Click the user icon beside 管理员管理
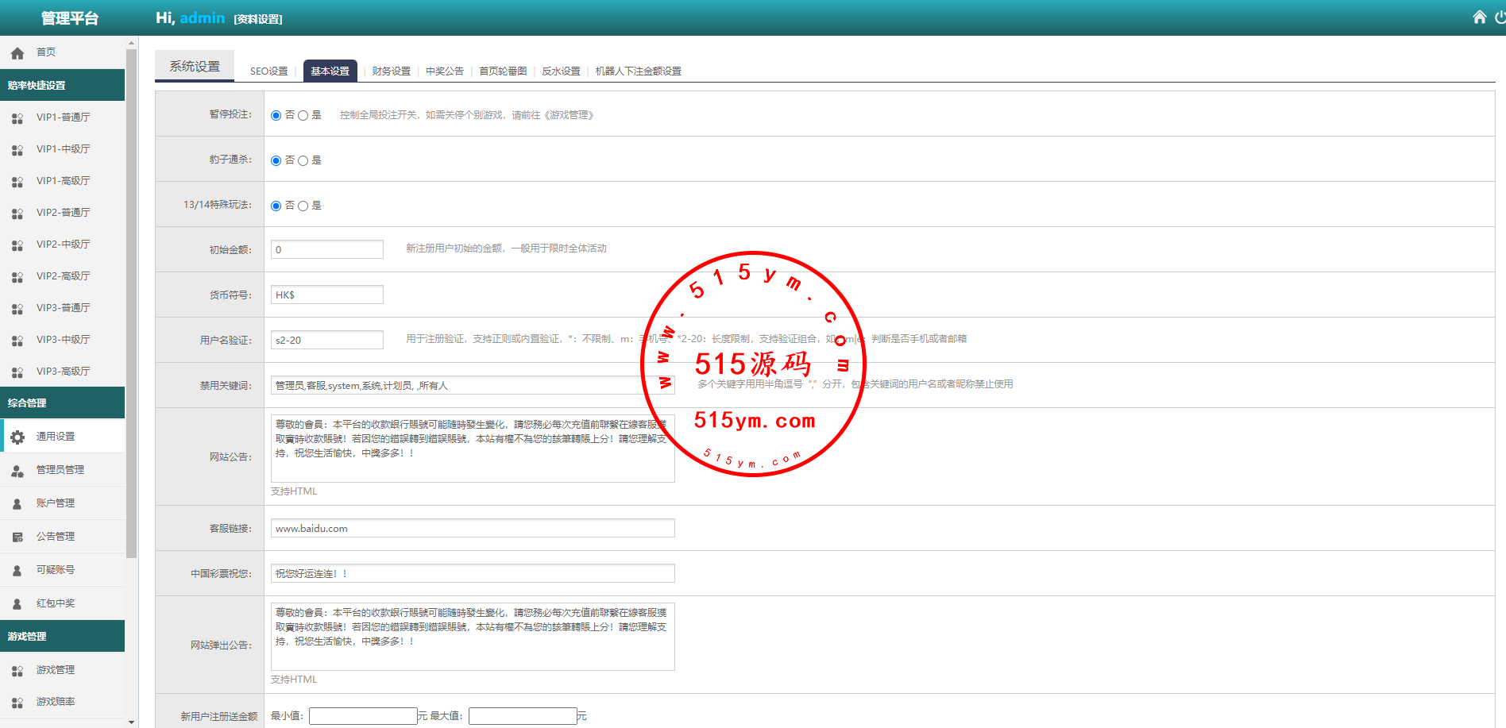 [17, 471]
